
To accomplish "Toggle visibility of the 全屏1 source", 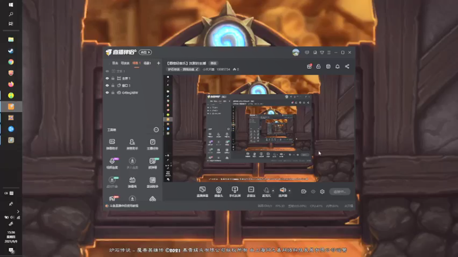I will point(107,78).
